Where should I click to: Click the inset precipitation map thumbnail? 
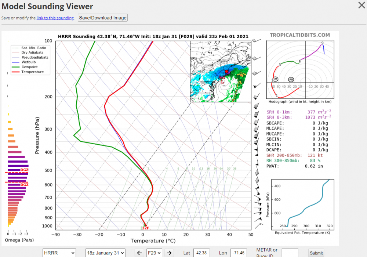[x=219, y=72]
